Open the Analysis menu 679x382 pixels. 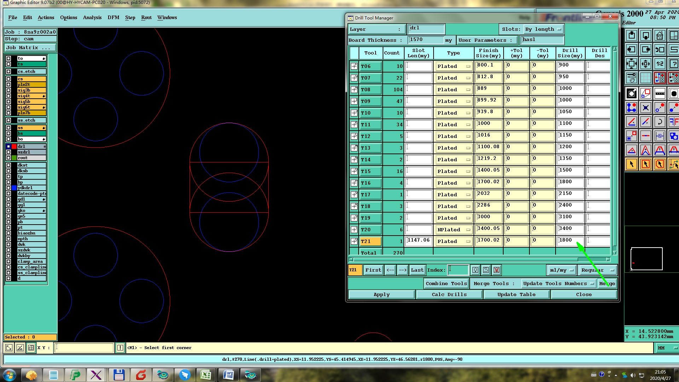pyautogui.click(x=92, y=17)
